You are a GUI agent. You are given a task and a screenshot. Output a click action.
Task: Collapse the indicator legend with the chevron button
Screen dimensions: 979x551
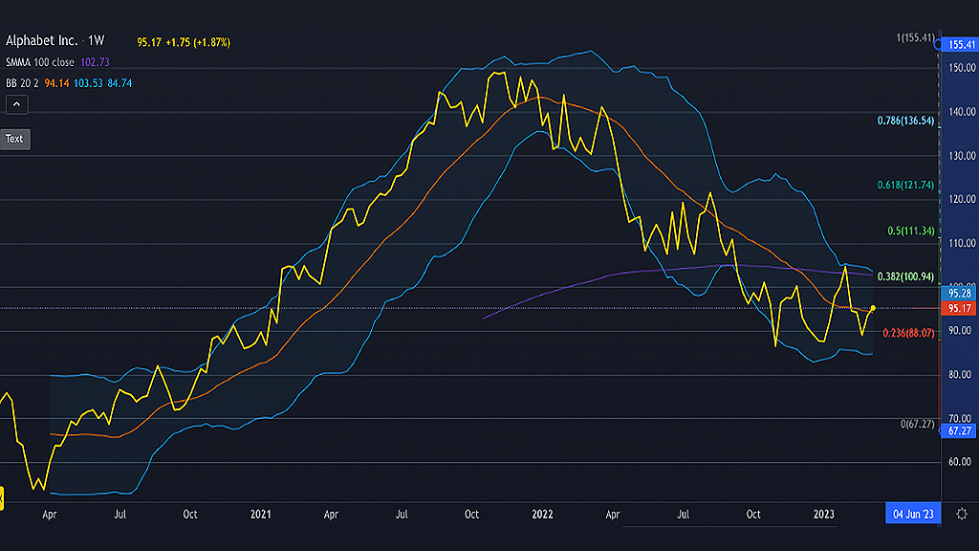coord(17,104)
